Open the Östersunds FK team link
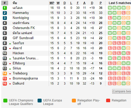The width and height of the screenshot is (131, 108). click(x=24, y=28)
